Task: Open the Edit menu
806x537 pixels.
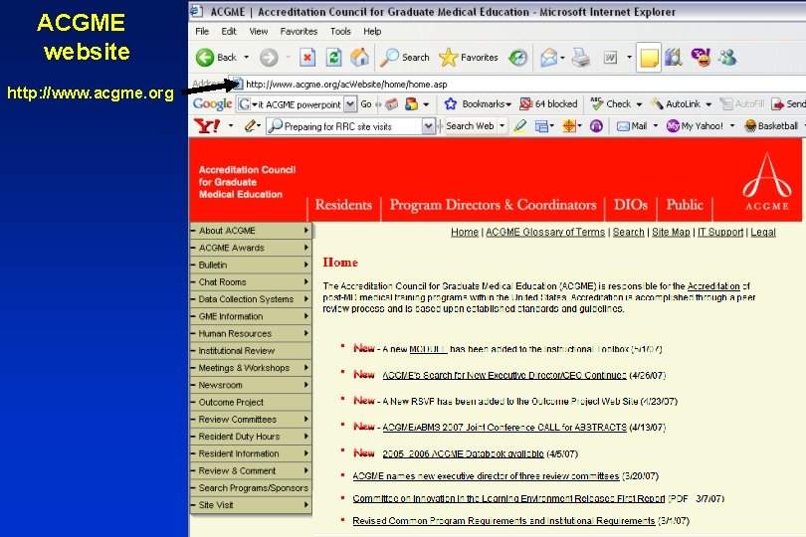Action: [x=229, y=32]
